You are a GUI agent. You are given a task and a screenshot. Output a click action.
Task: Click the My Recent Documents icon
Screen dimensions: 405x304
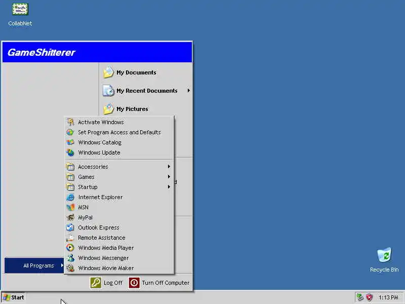coord(108,91)
